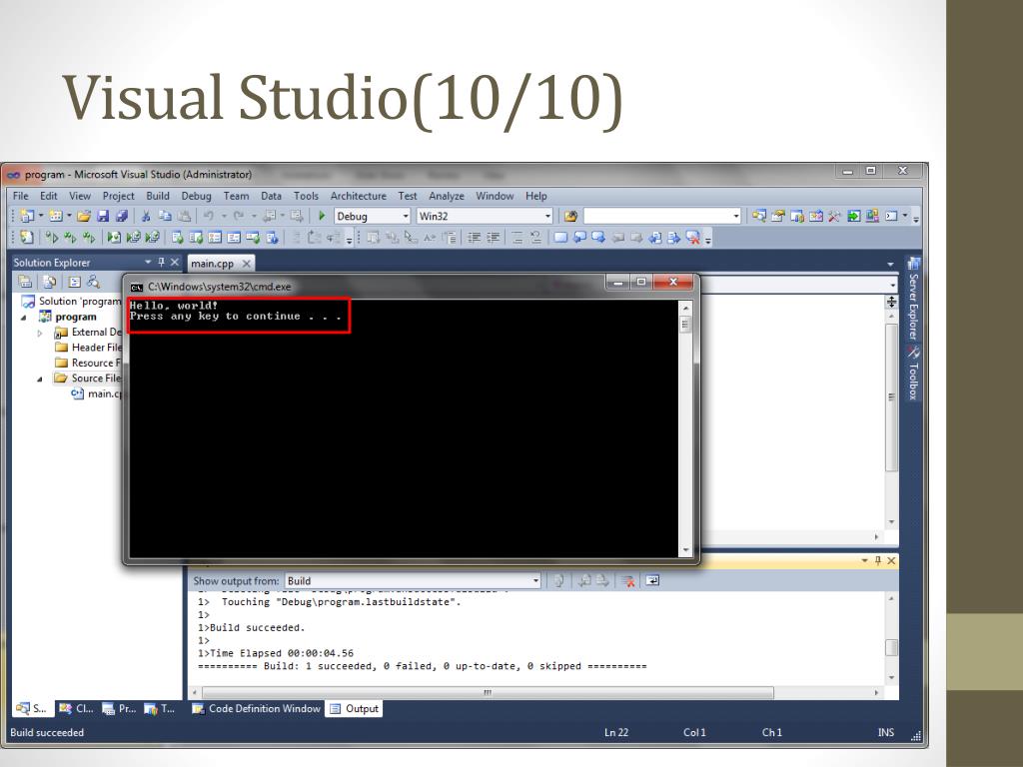
Task: Click the Clear All output icon
Action: click(x=628, y=580)
